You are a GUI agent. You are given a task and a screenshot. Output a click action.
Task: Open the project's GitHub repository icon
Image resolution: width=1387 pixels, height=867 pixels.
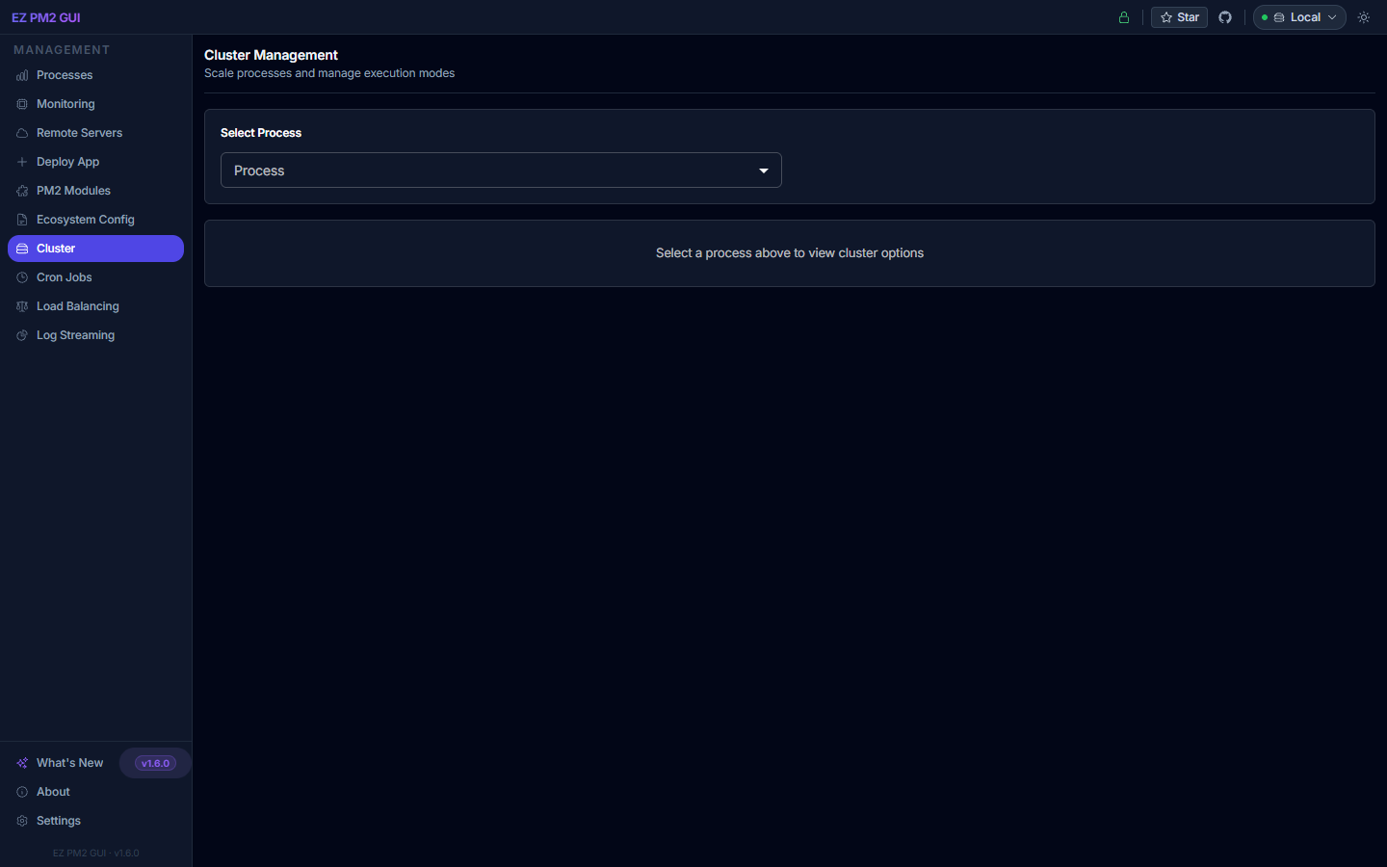tap(1224, 16)
